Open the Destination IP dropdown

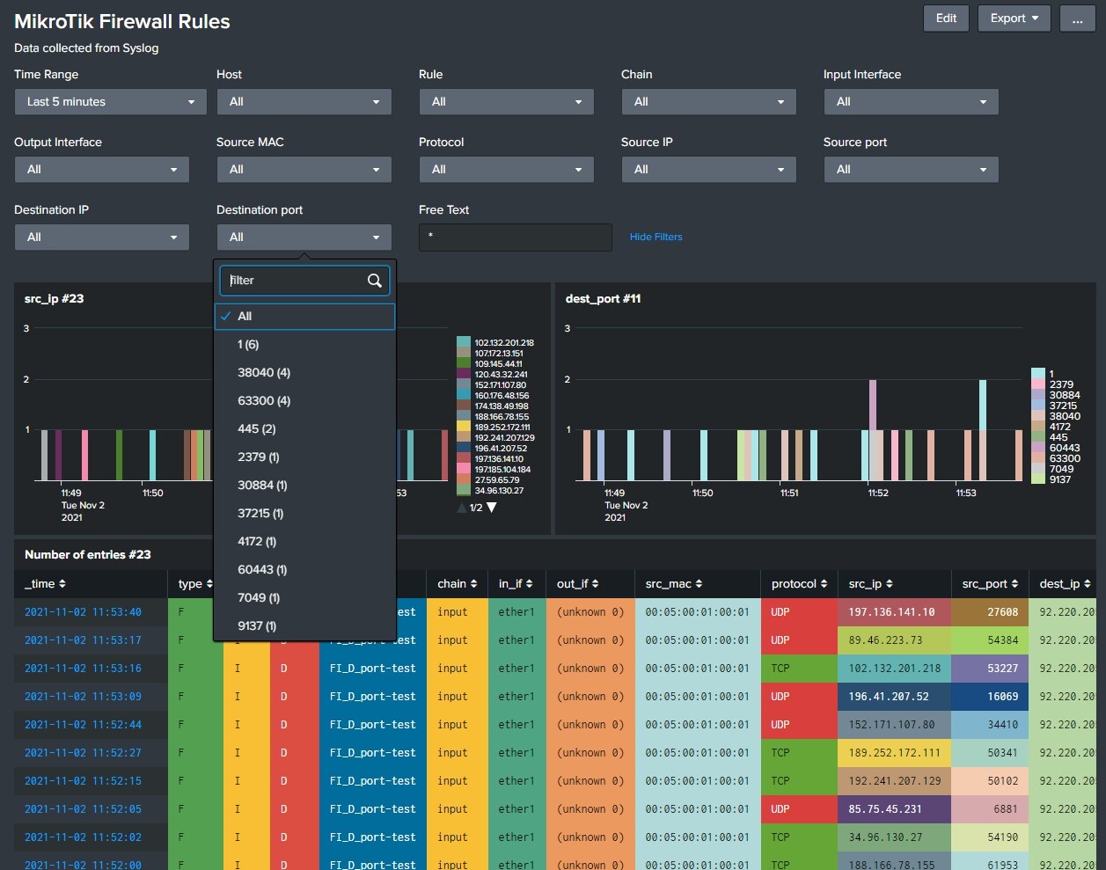[102, 238]
